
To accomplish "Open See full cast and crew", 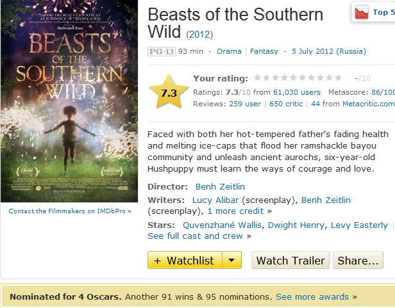I will (196, 236).
